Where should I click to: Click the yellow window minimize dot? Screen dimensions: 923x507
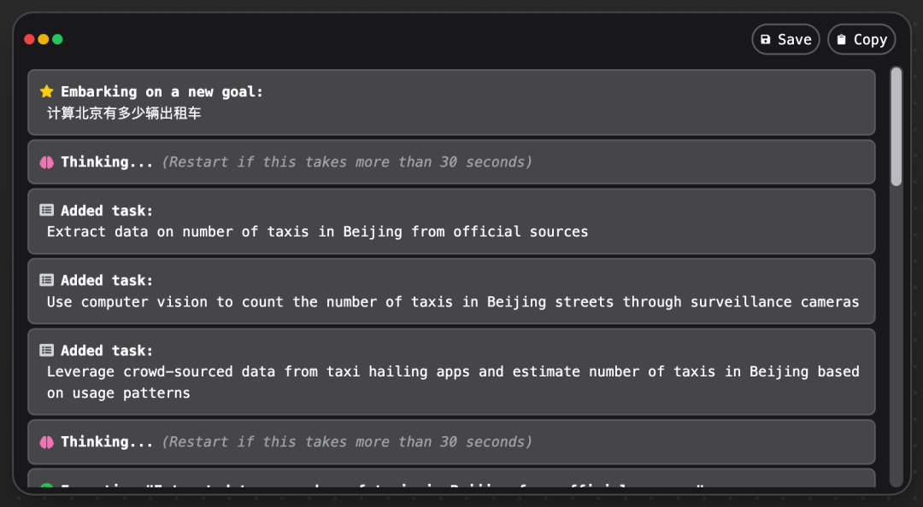point(44,39)
